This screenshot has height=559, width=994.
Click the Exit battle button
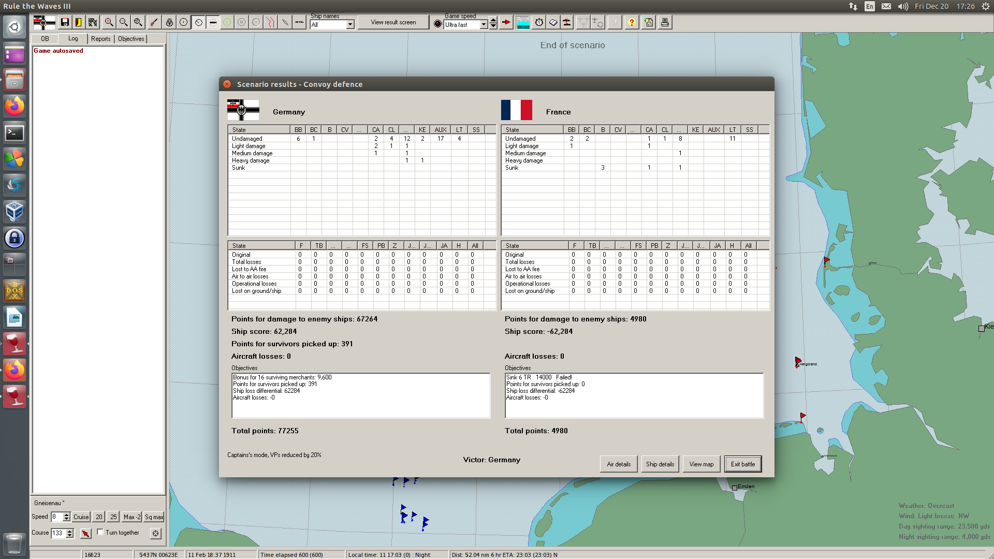[743, 464]
